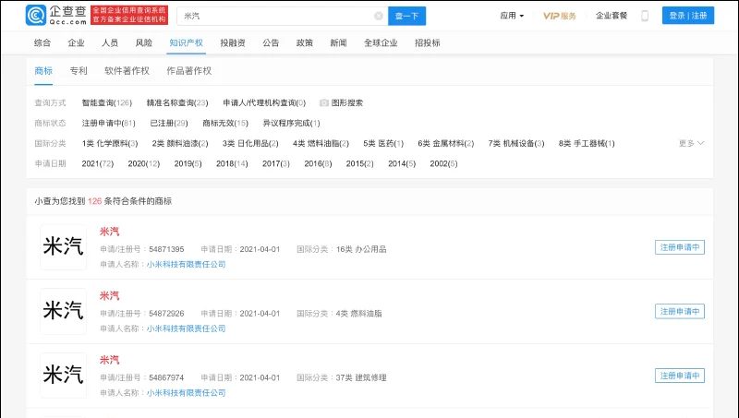Choose 精准名称查询(23) query mode

coord(177,102)
